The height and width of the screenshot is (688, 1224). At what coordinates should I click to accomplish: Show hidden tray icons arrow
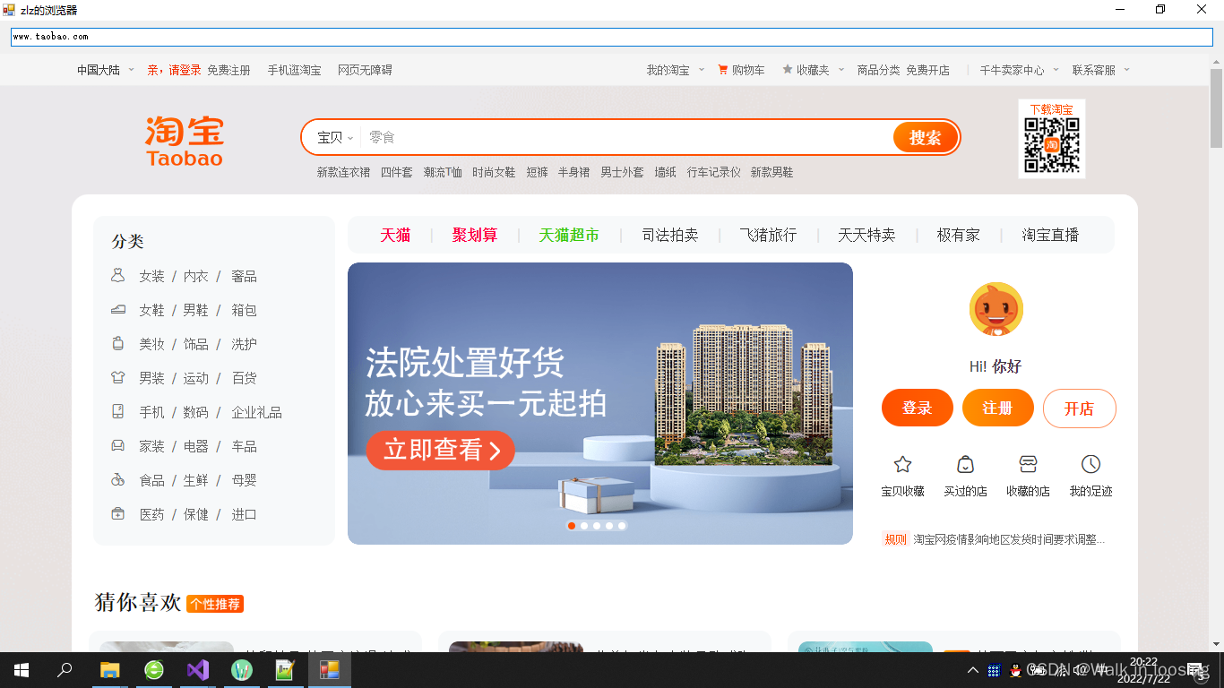[973, 670]
